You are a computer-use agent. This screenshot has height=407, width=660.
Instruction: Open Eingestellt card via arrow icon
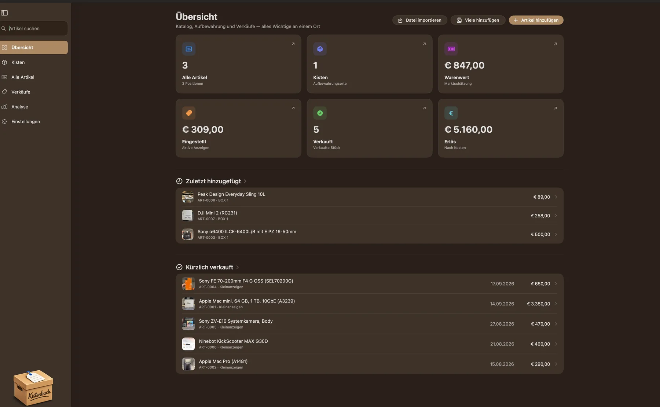click(x=293, y=108)
